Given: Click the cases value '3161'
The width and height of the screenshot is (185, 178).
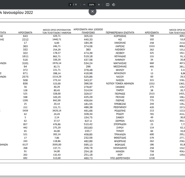Looking at the screenshot, I should pyautogui.click(x=25, y=63).
